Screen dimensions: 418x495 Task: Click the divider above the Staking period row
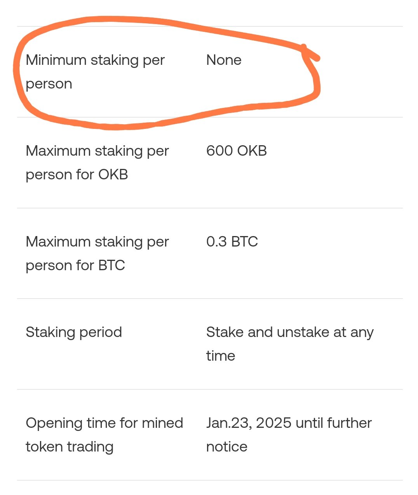(210, 299)
